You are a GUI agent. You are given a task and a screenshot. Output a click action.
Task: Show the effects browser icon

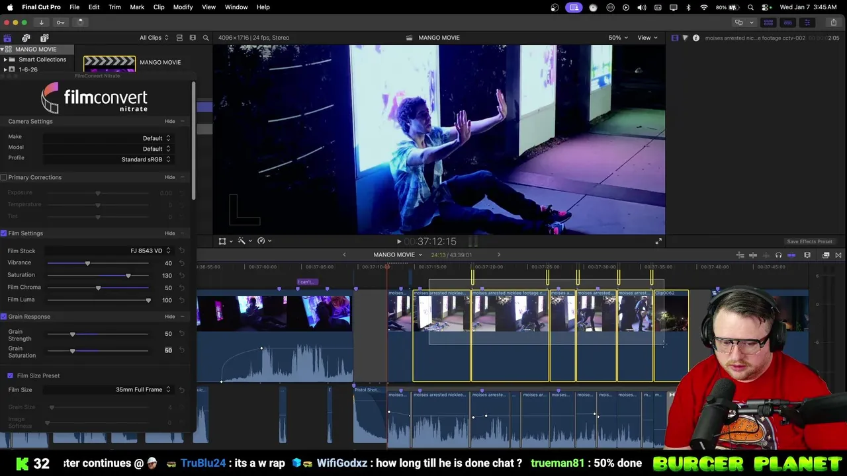pos(826,255)
